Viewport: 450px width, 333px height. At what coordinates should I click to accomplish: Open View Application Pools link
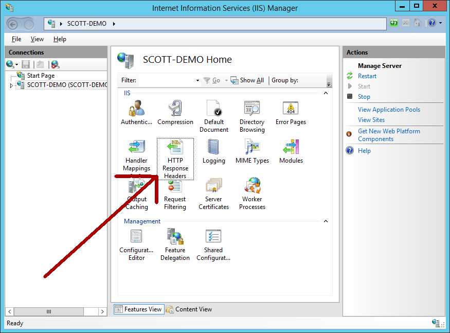click(389, 110)
